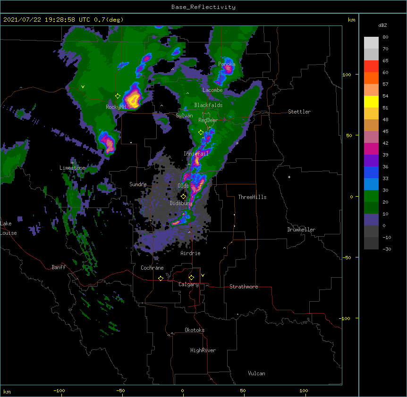Select the RedDeer city label
Image resolution: width=407 pixels, height=397 pixels.
(208, 120)
